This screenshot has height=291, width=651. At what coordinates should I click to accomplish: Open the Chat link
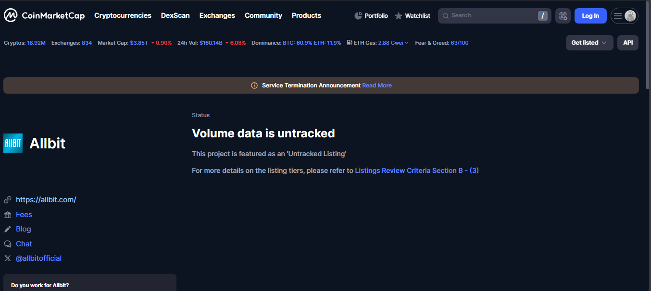pyautogui.click(x=24, y=244)
